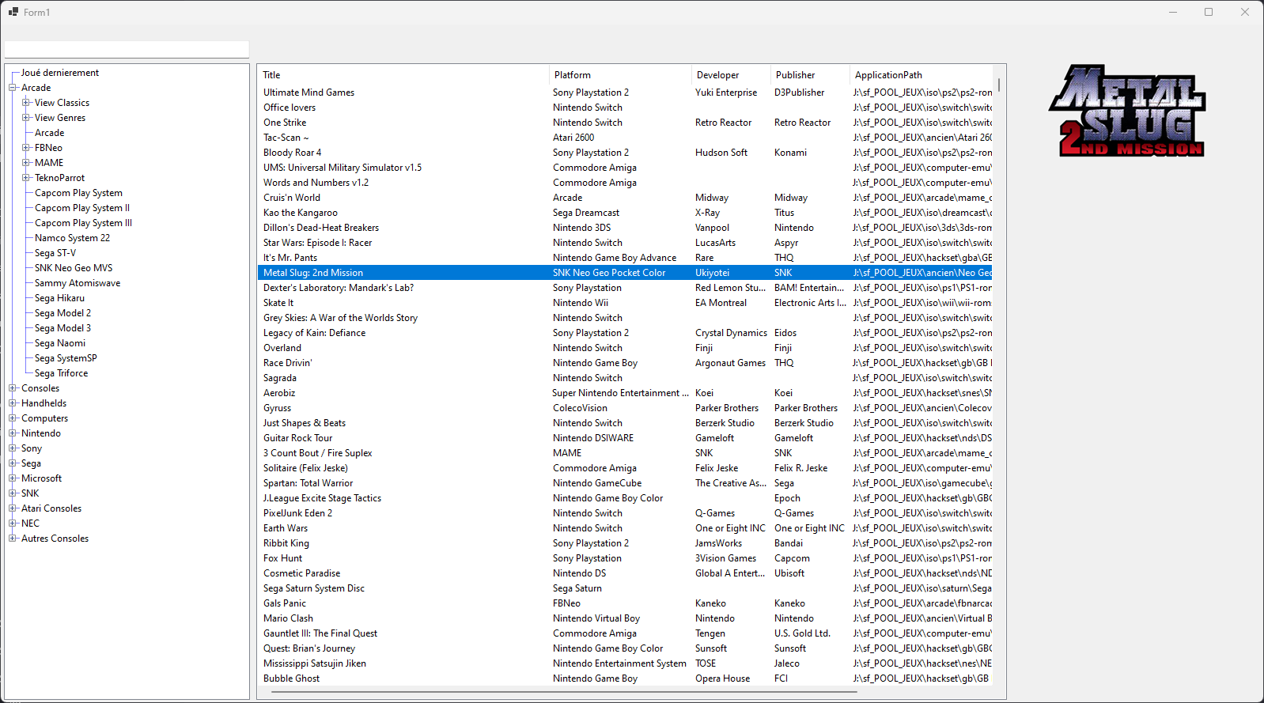Expand the Consoles tree node
The height and width of the screenshot is (703, 1264).
click(13, 388)
